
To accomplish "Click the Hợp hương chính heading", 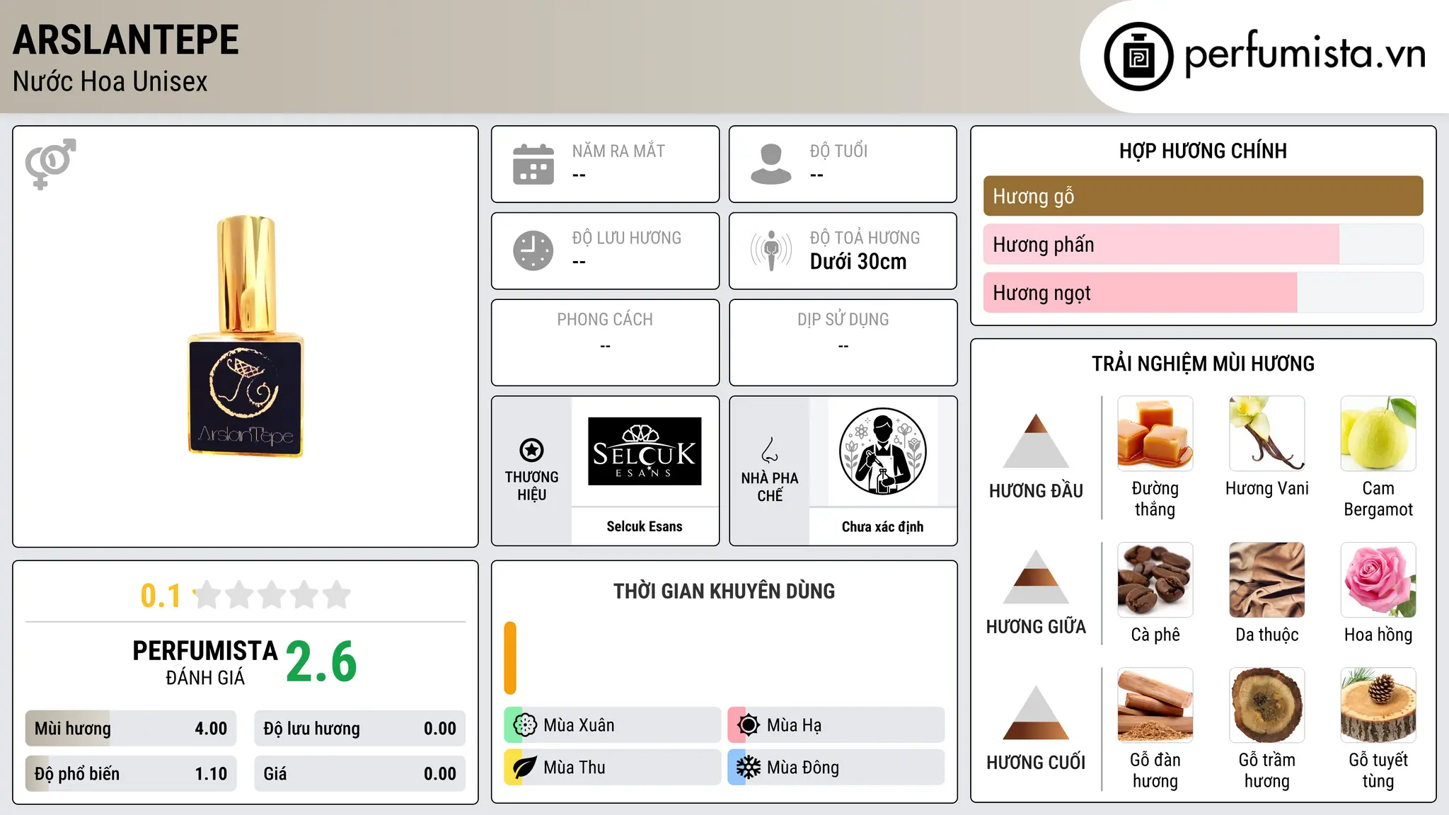I will (1203, 151).
